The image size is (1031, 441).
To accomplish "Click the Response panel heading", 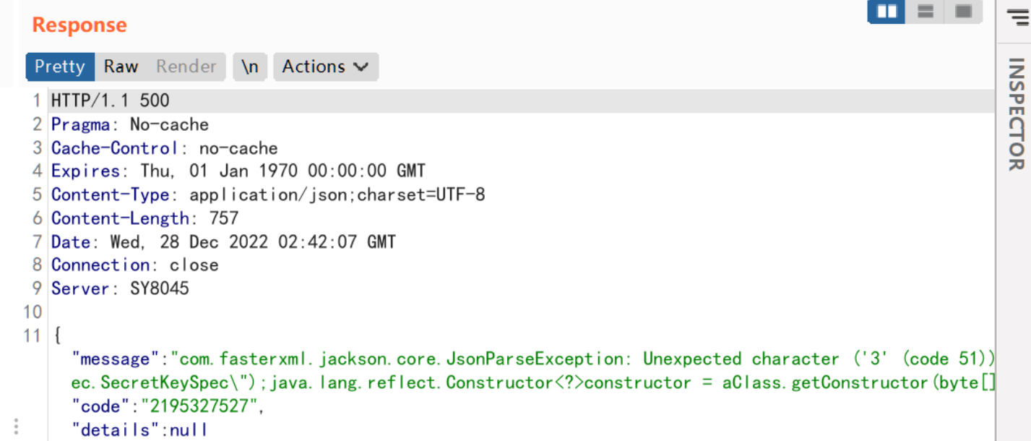I will 79,25.
